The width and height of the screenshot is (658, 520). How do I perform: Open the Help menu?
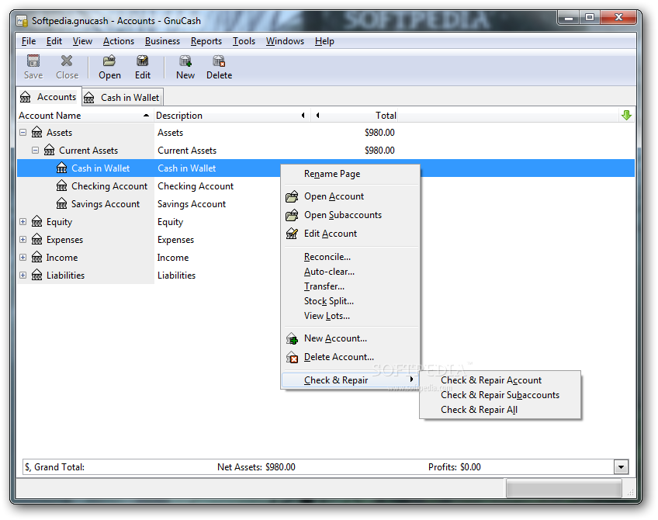pos(324,41)
